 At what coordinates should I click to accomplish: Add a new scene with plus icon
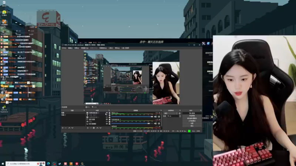pyautogui.click(x=63, y=128)
